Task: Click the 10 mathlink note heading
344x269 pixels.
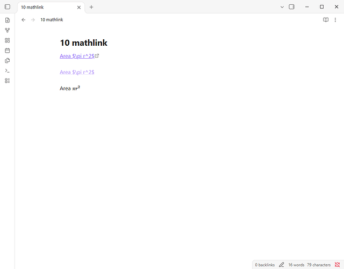Action: pyautogui.click(x=84, y=43)
